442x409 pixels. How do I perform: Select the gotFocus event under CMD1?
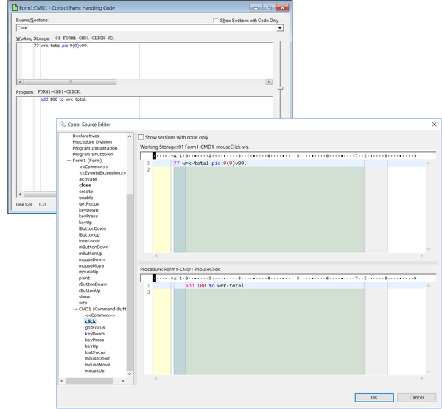pyautogui.click(x=95, y=328)
